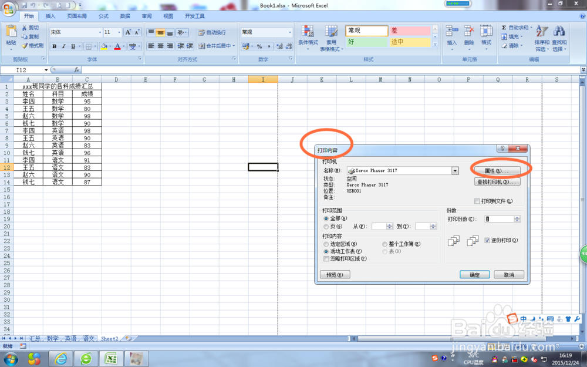Image resolution: width=587 pixels, height=367 pixels.
Task: Open the number format 常规 dropdown
Action: point(290,32)
